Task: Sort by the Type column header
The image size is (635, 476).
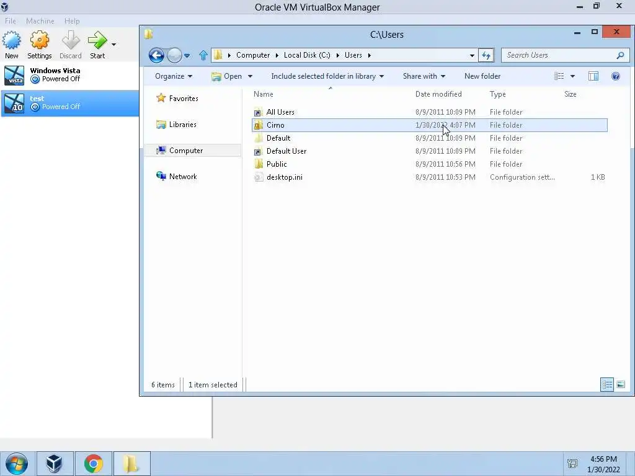Action: 498,94
